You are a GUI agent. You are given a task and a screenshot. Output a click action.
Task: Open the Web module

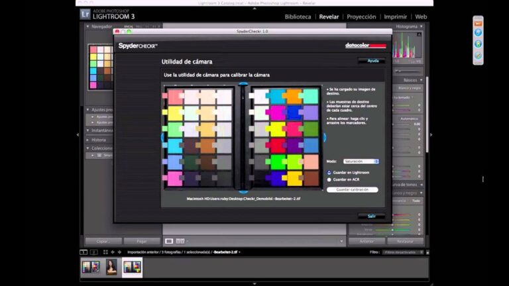pos(421,17)
